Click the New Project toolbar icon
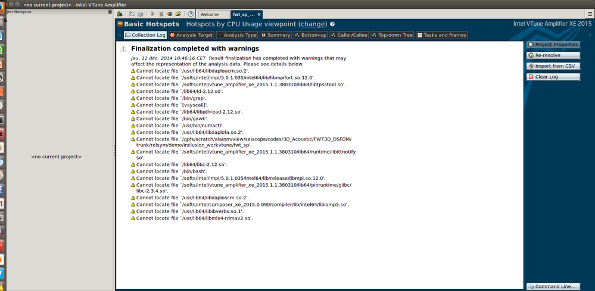Viewport: 595px width, 291px height. pos(132,14)
